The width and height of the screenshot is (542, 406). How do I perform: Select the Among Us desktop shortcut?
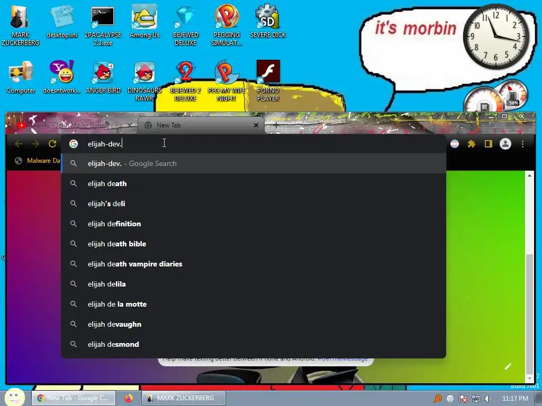[144, 21]
